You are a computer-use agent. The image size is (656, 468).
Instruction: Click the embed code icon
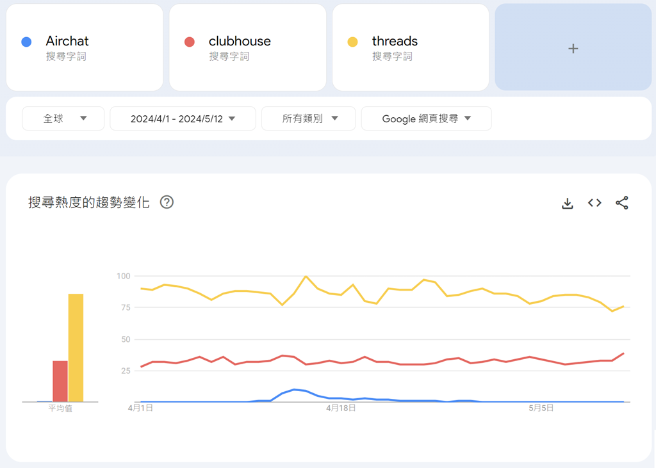point(594,203)
